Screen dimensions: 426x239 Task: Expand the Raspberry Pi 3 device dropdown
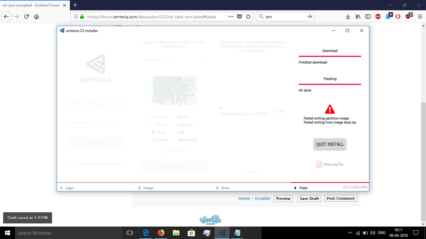pyautogui.click(x=174, y=61)
